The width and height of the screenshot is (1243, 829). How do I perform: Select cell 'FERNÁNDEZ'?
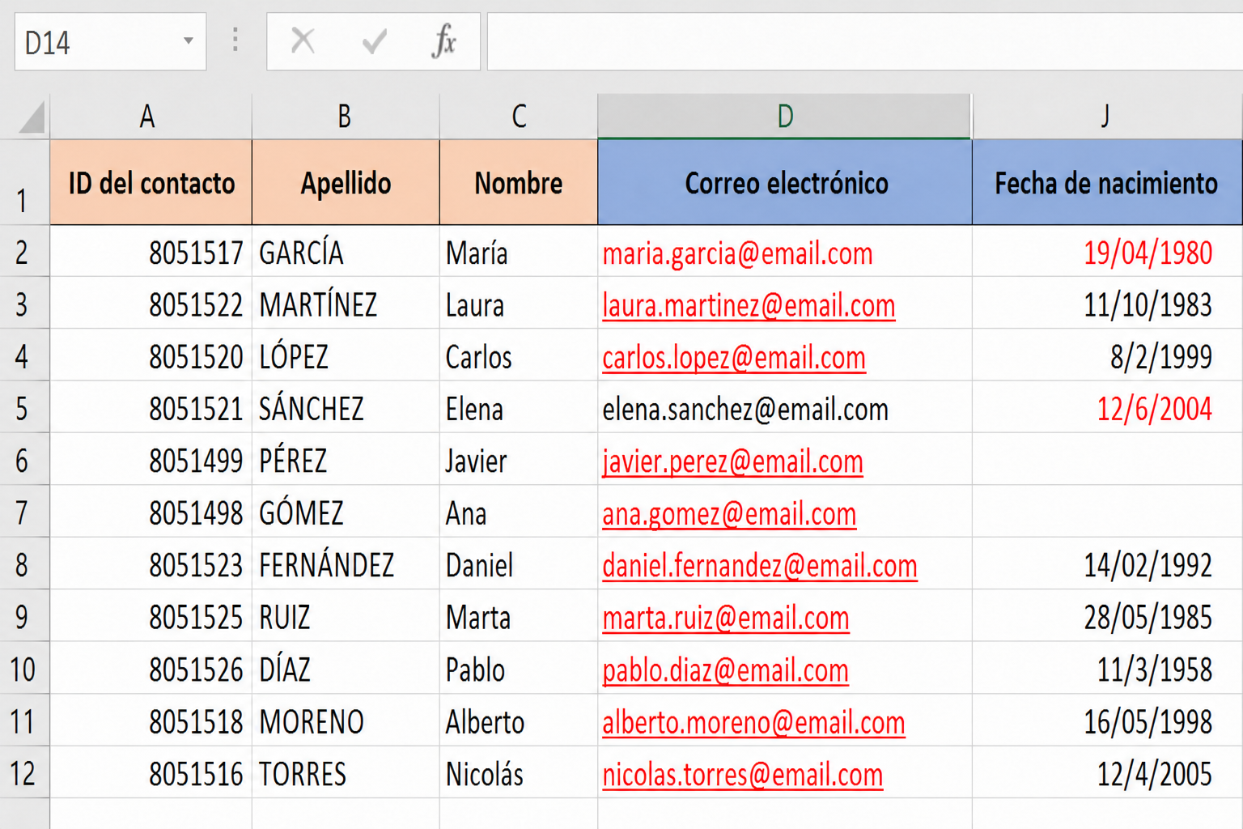pos(346,565)
